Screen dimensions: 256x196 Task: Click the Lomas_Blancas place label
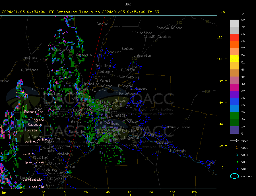(x=179, y=127)
